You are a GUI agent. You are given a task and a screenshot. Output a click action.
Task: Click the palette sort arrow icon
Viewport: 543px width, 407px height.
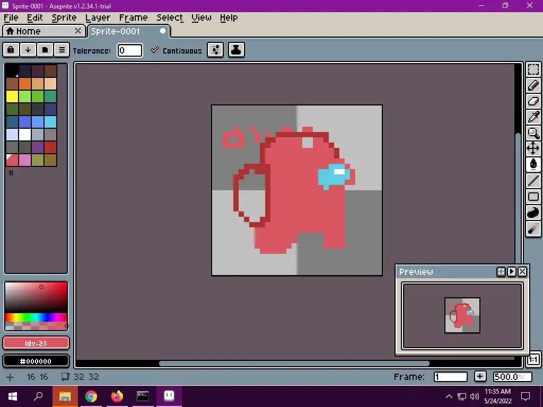(28, 50)
